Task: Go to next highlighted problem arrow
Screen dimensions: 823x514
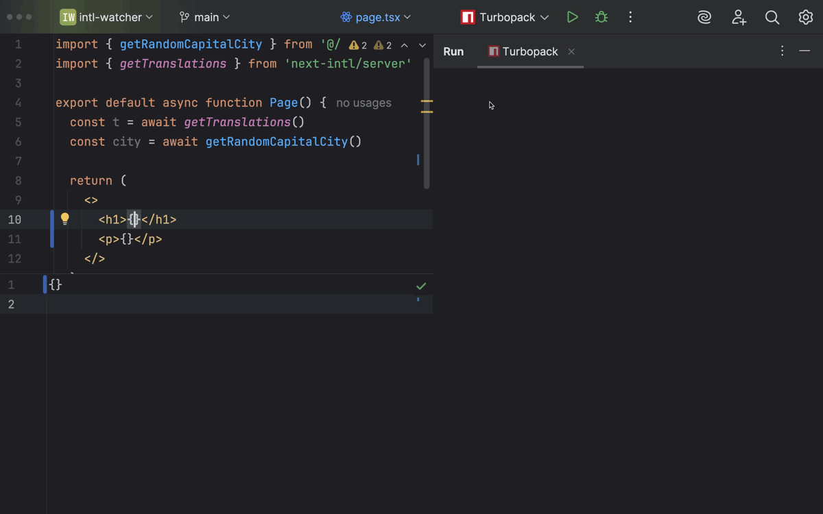Action: point(422,45)
